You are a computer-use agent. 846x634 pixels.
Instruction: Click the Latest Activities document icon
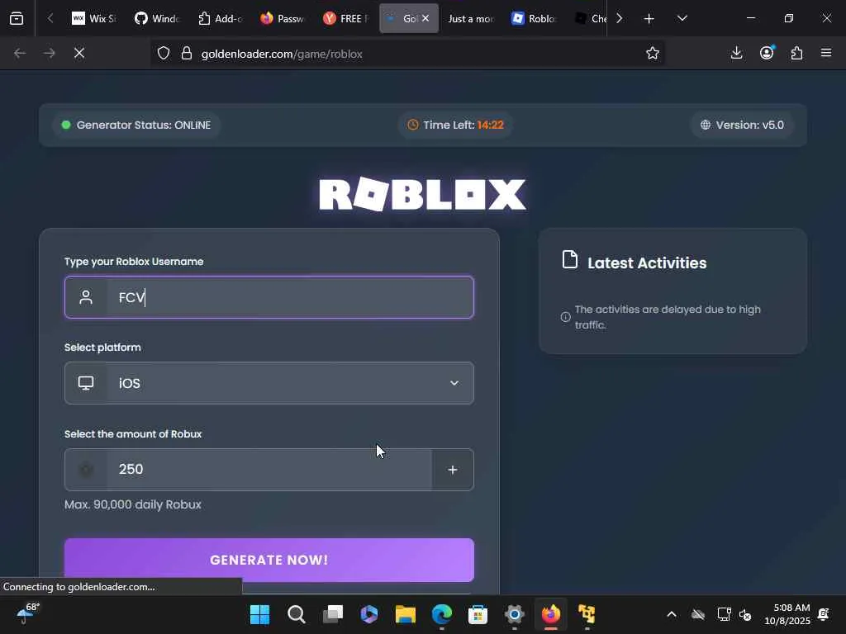coord(570,259)
